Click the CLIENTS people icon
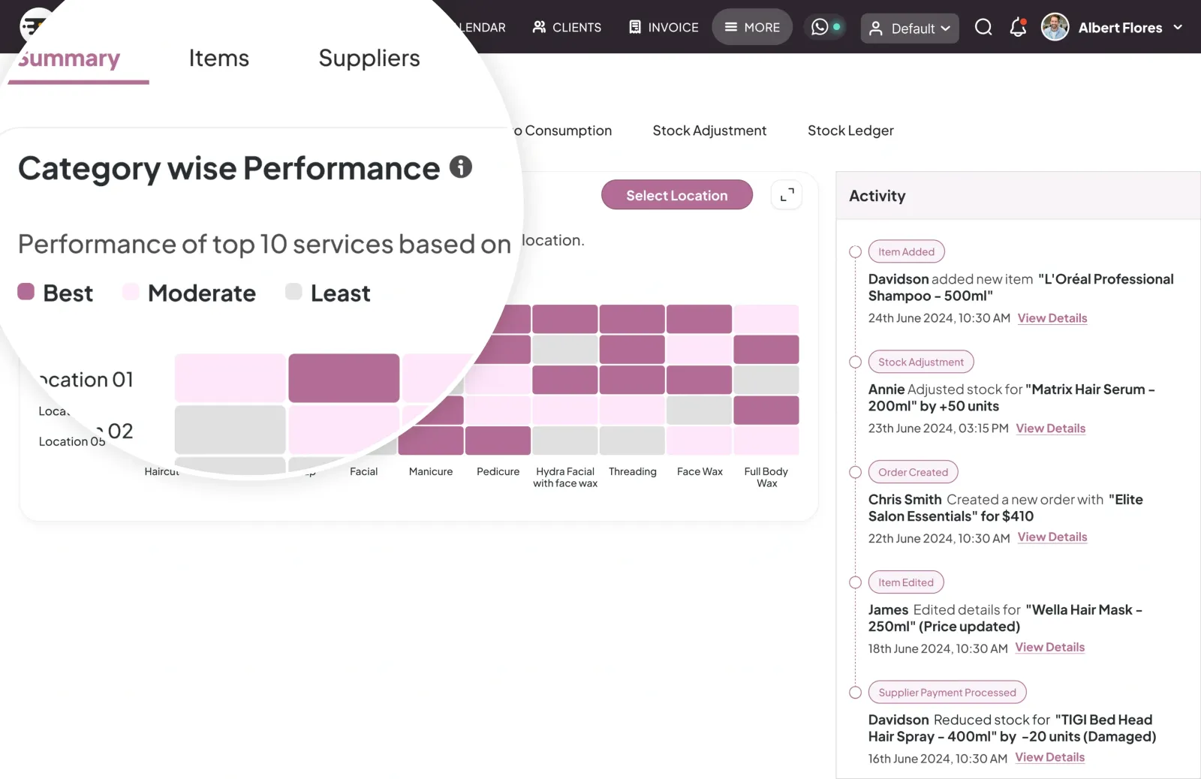 [x=539, y=27]
